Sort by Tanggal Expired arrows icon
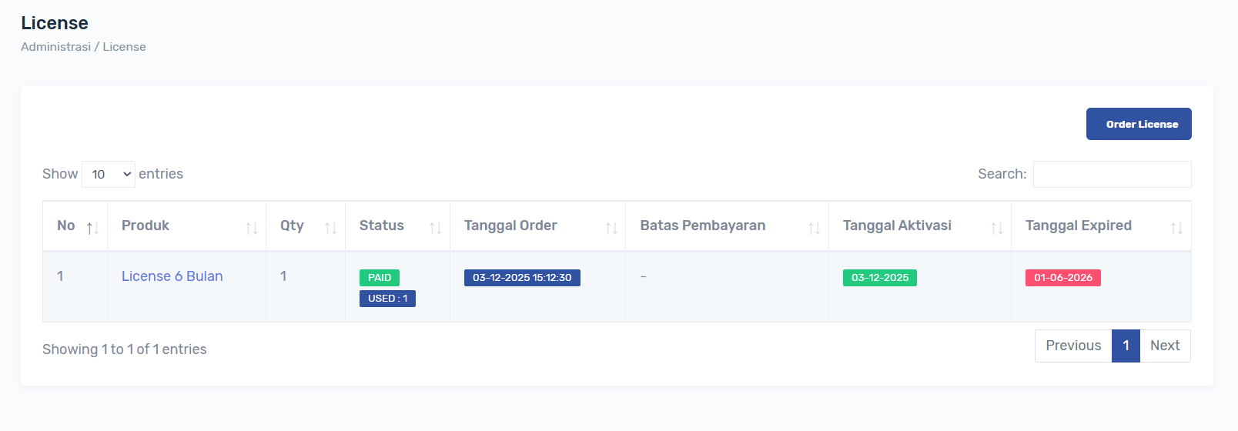Image resolution: width=1238 pixels, height=431 pixels. pyautogui.click(x=1176, y=228)
